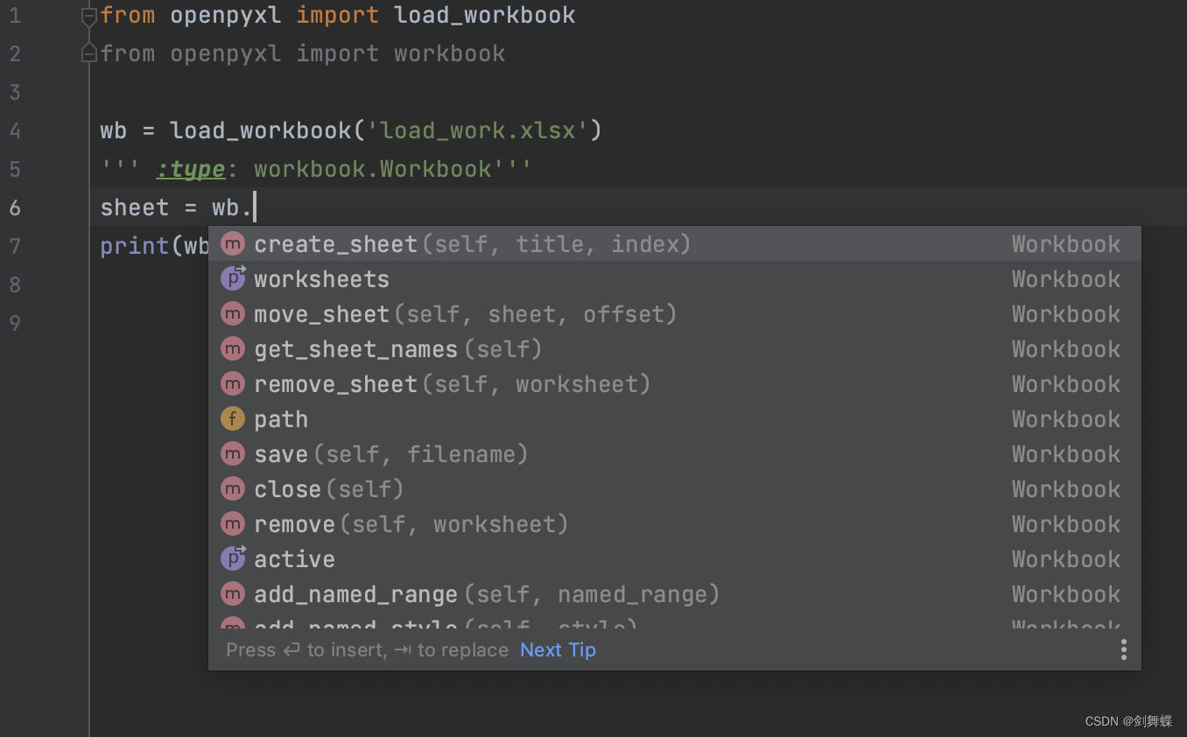Screen dimensions: 1187x737
Task: Select save(self, filename) suggestion
Action: coord(674,453)
